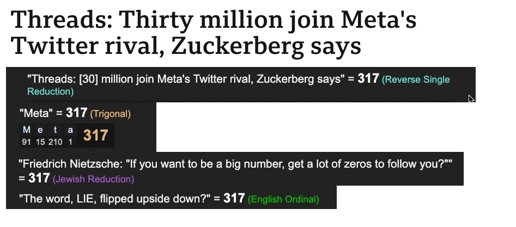The height and width of the screenshot is (227, 516).
Task: Click the English Ordinal cipher label
Action: (283, 200)
